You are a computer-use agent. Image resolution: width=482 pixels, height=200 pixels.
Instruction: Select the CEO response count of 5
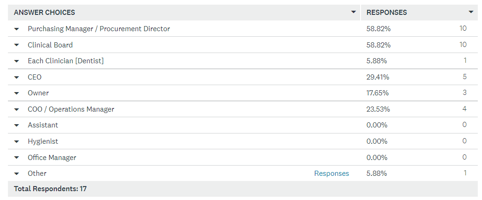pyautogui.click(x=464, y=77)
